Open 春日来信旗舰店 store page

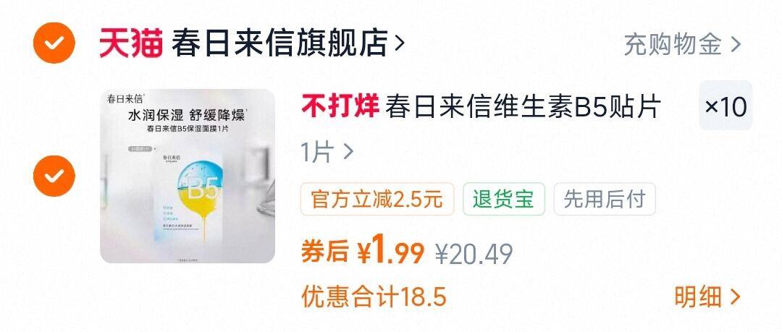(x=279, y=43)
